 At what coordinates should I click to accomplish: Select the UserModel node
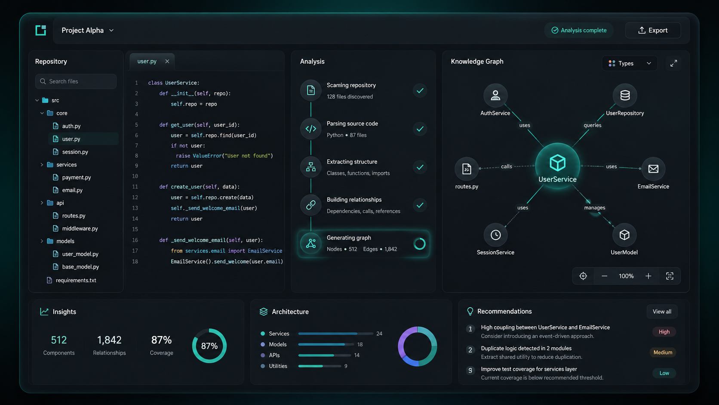(x=624, y=235)
